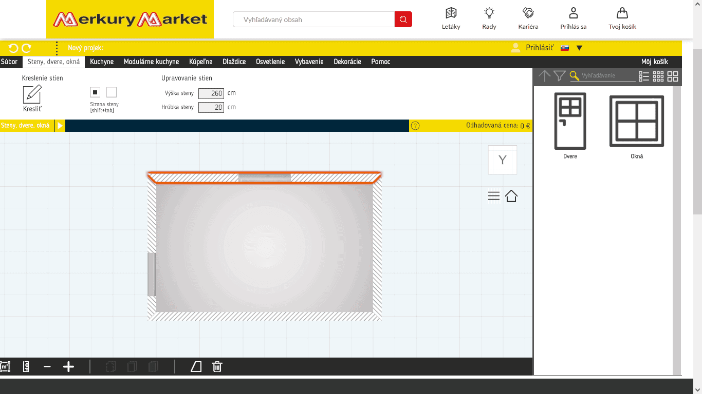Select the window on the top wall
The width and height of the screenshot is (702, 394).
(265, 178)
